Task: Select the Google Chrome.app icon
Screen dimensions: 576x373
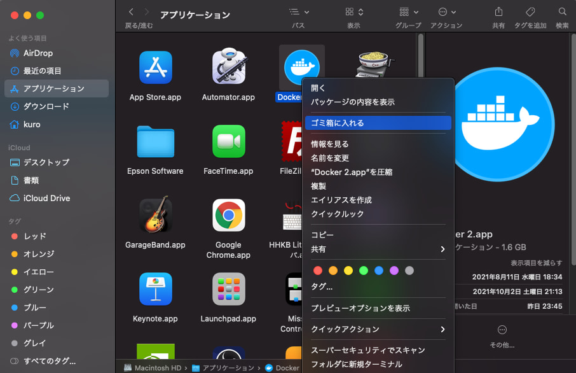Action: click(228, 215)
